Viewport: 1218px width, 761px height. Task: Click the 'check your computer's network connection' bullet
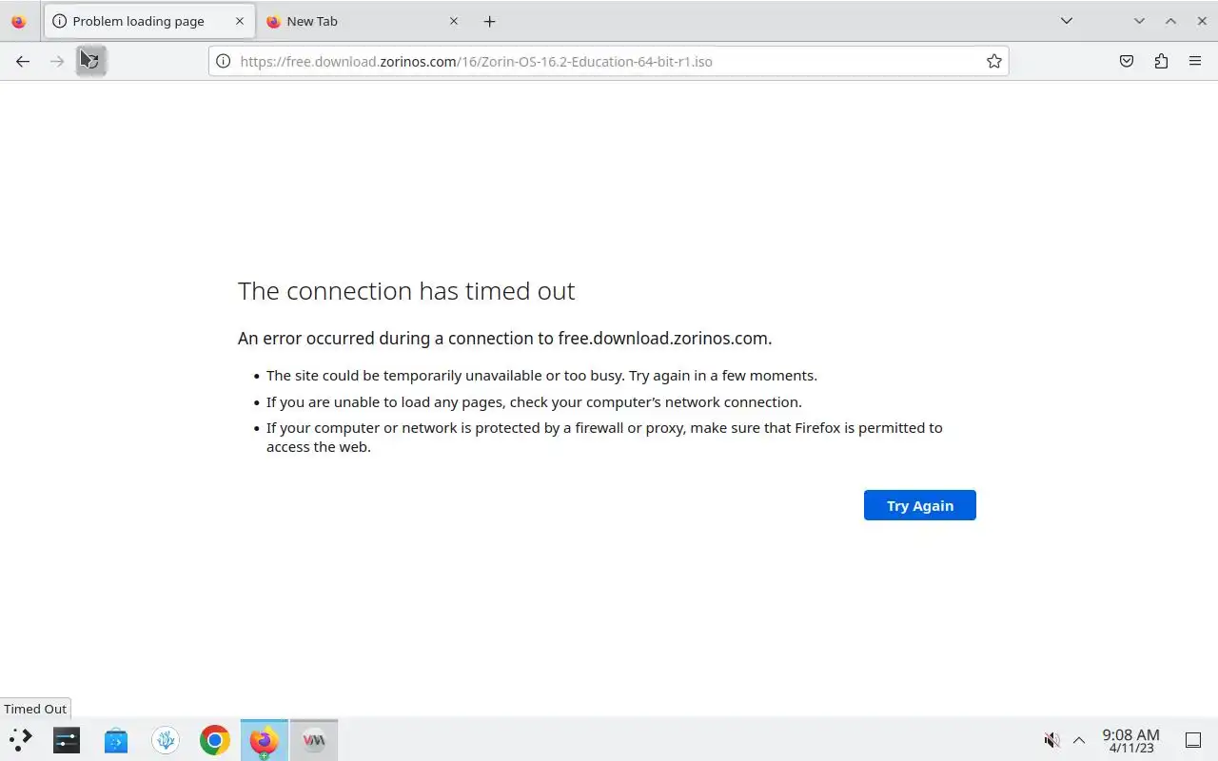click(x=534, y=402)
